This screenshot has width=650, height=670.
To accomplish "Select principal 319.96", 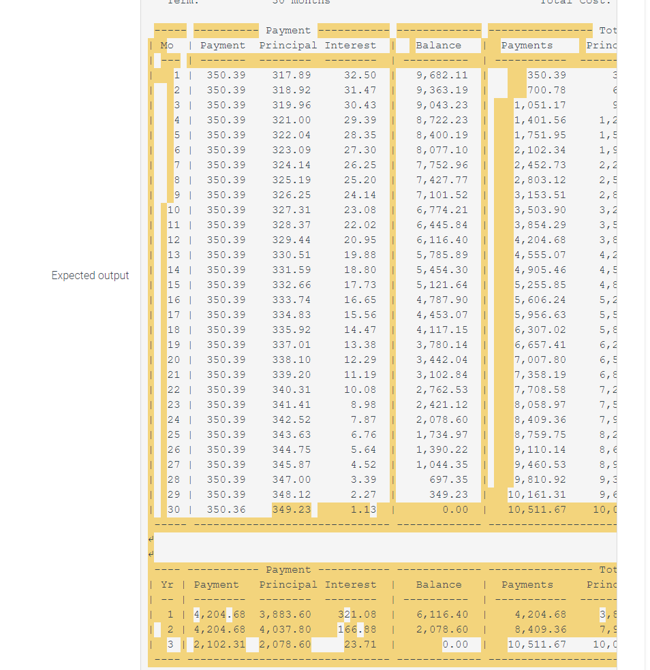I will click(291, 105).
